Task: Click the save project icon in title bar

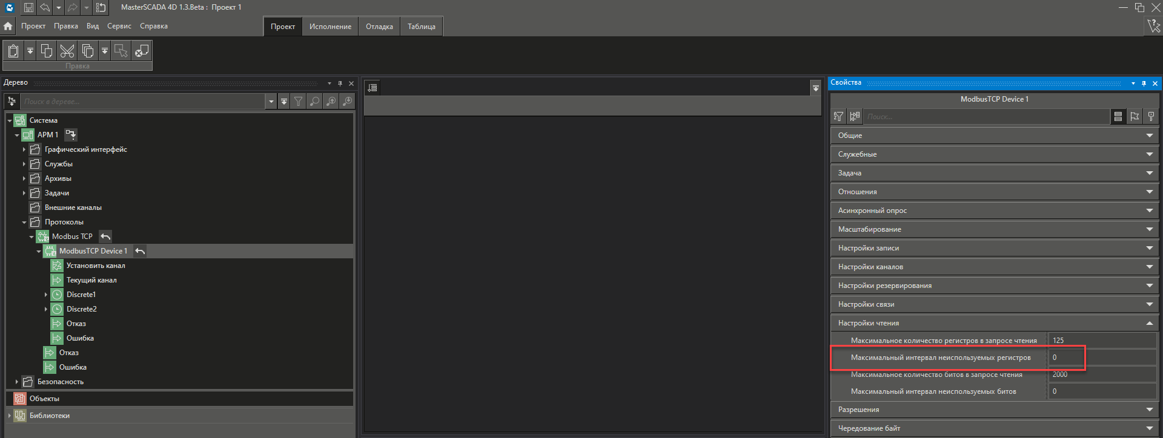Action: click(28, 7)
